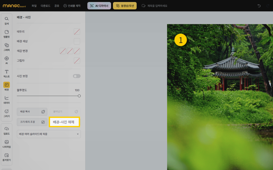Toggle the 그림자 shadow option box

point(77,60)
